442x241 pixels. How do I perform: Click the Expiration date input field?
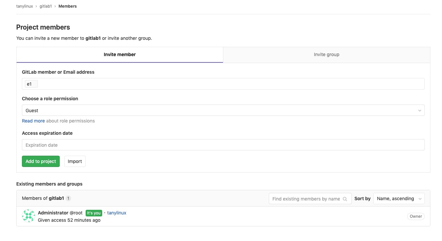coord(223,145)
